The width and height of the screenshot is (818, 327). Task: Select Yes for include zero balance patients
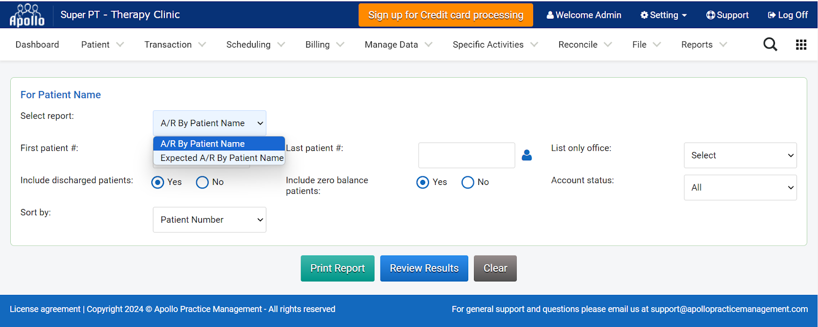(423, 182)
